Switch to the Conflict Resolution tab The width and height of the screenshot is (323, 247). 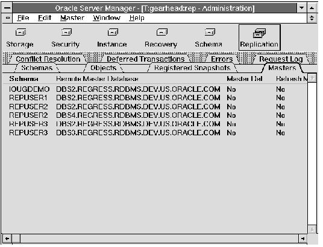pyautogui.click(x=48, y=59)
